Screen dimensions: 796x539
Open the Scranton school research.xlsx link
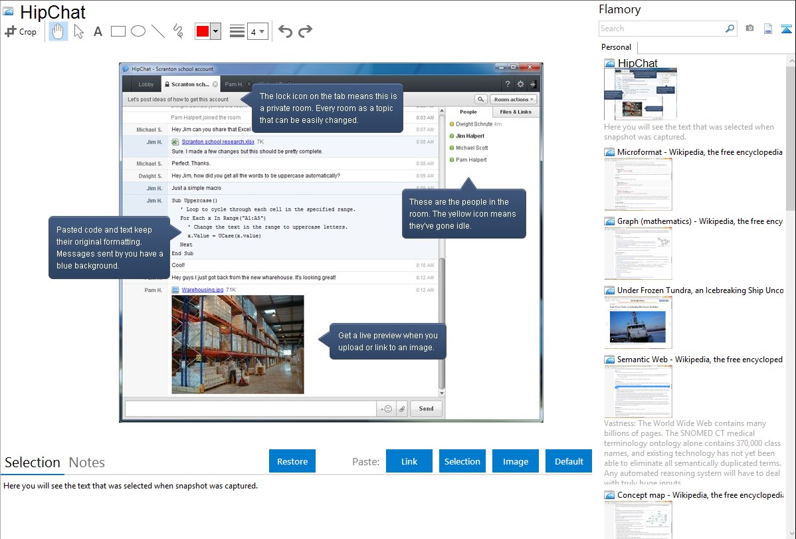tap(219, 142)
